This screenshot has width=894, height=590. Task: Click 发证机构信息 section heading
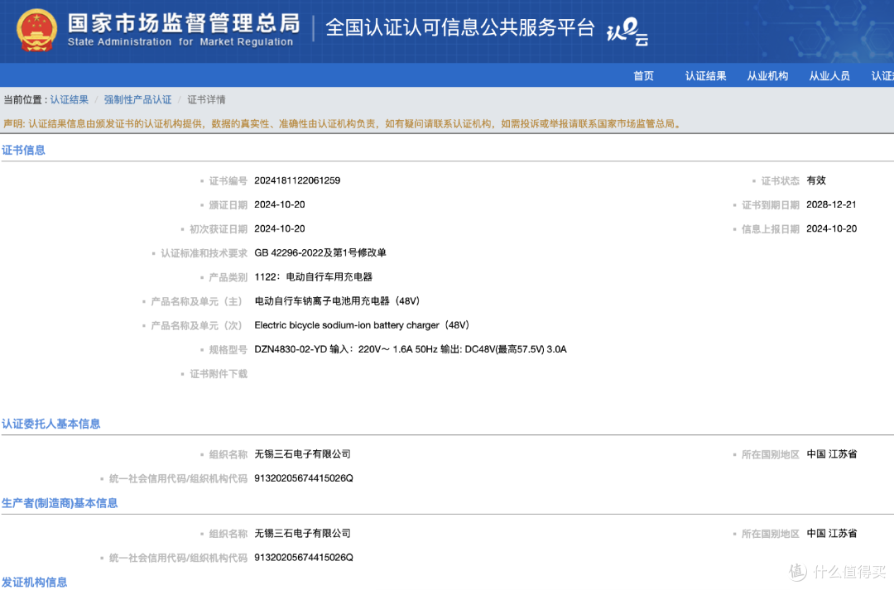click(x=34, y=582)
